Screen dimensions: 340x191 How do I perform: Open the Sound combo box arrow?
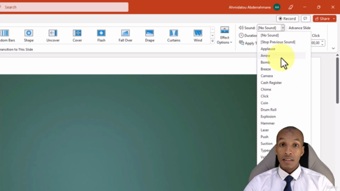[283, 28]
